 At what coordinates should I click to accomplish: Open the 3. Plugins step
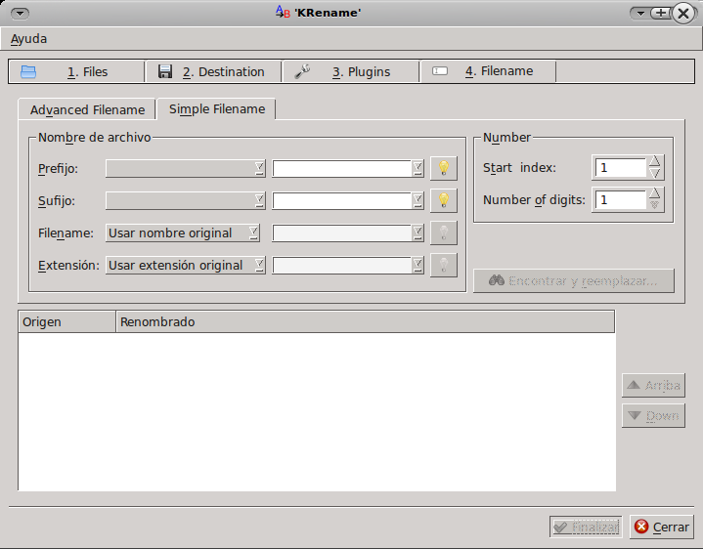[x=351, y=71]
